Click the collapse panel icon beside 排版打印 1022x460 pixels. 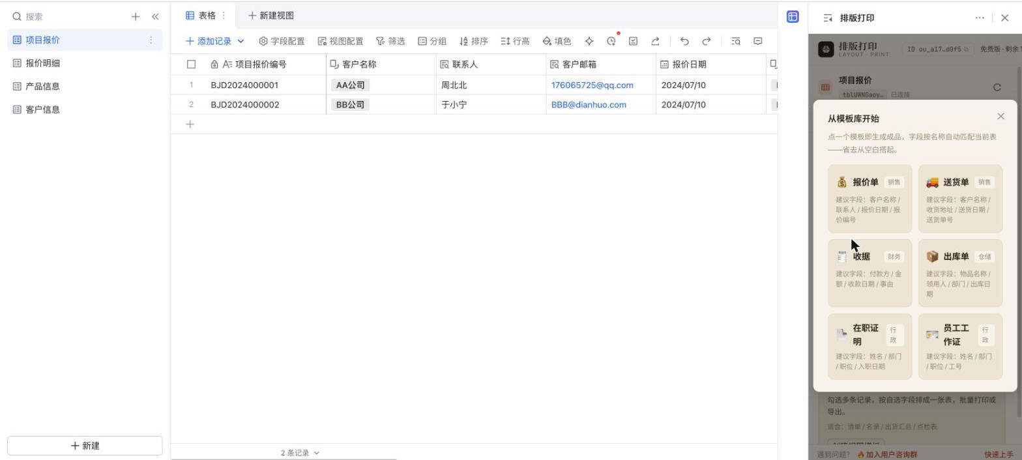[828, 18]
